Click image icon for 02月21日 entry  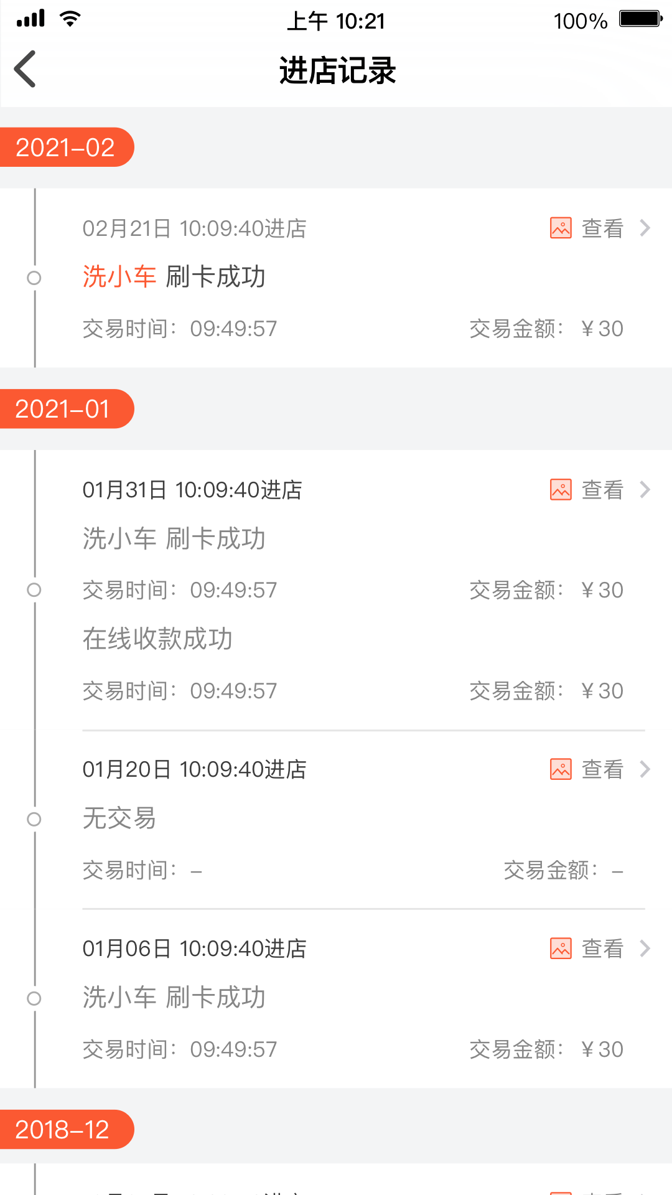[x=561, y=228]
